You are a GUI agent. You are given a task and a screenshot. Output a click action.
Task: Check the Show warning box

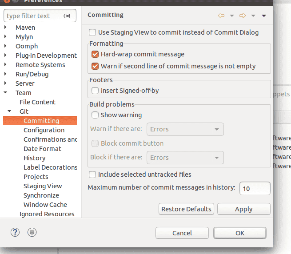[x=95, y=115]
